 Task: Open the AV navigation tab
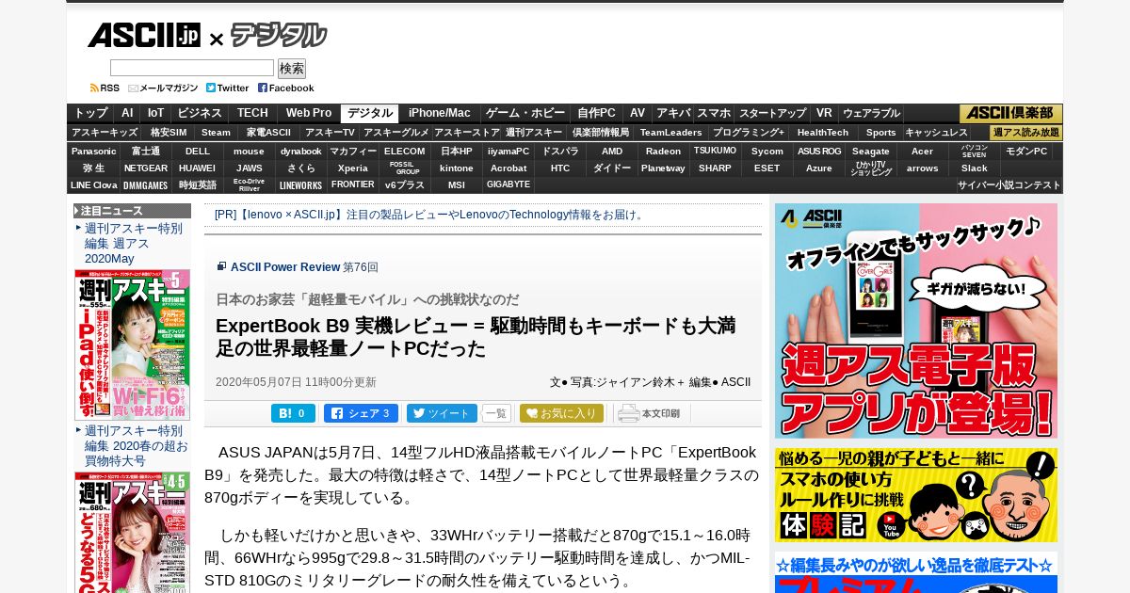[638, 113]
